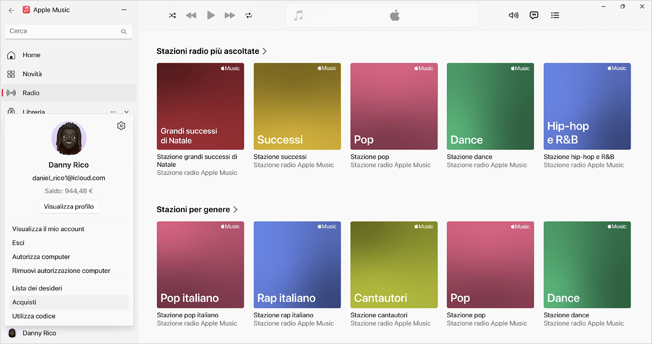Click Stazione rap italiano title
The image size is (652, 344).
(283, 315)
